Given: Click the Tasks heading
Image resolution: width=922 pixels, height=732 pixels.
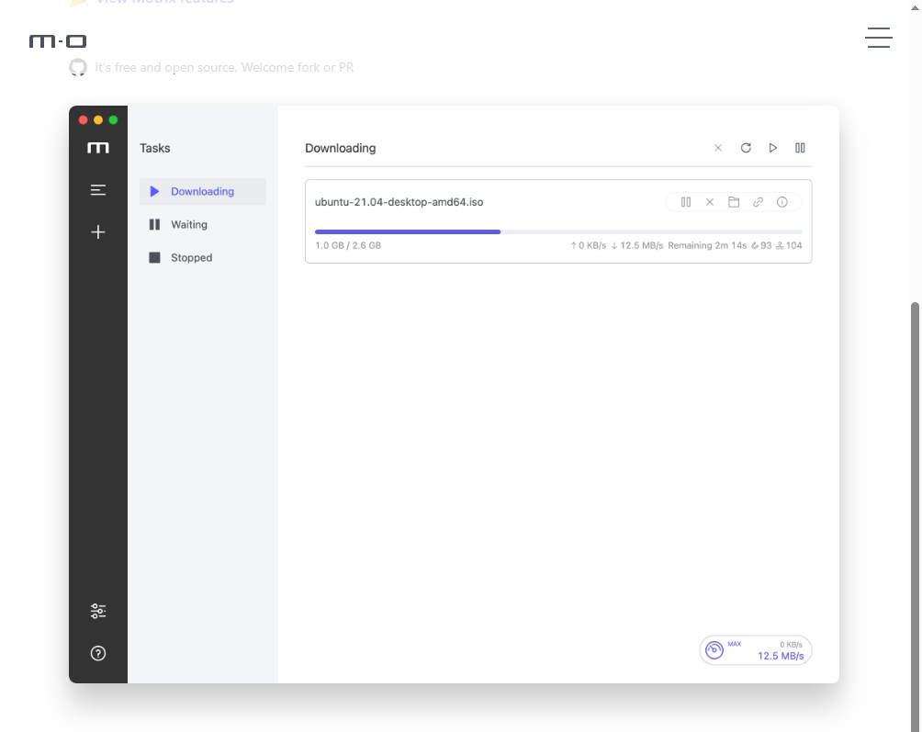Looking at the screenshot, I should [154, 148].
